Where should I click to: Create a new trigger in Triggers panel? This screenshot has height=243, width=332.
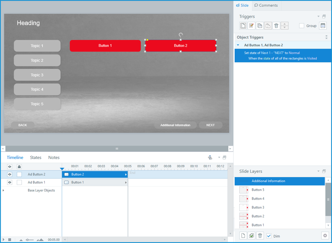tap(243, 26)
